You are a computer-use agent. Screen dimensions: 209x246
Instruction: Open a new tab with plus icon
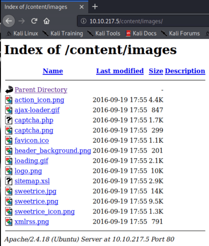[95, 7]
